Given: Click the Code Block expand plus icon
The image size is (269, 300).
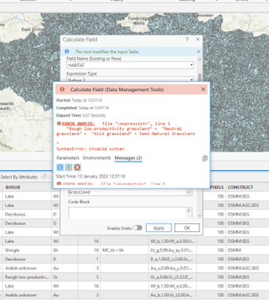Looking at the screenshot, I should coord(188,211).
